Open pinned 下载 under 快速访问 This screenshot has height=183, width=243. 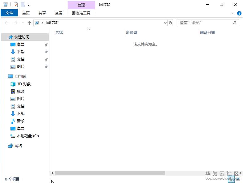pos(21,52)
